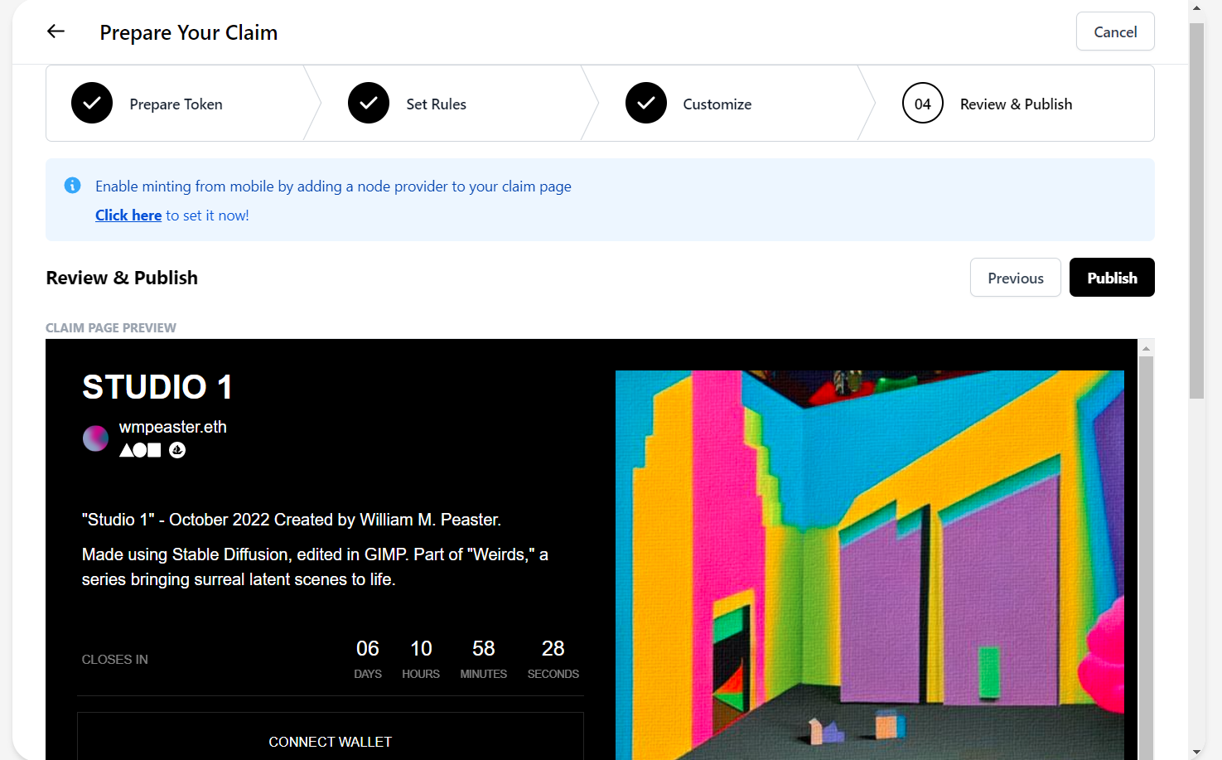Click the preview pane scroll up arrow

(x=1146, y=348)
